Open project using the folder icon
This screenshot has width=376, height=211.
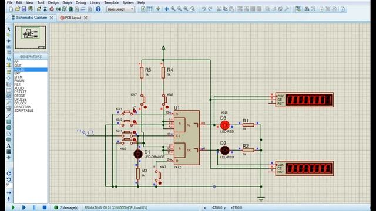[x=18, y=9]
